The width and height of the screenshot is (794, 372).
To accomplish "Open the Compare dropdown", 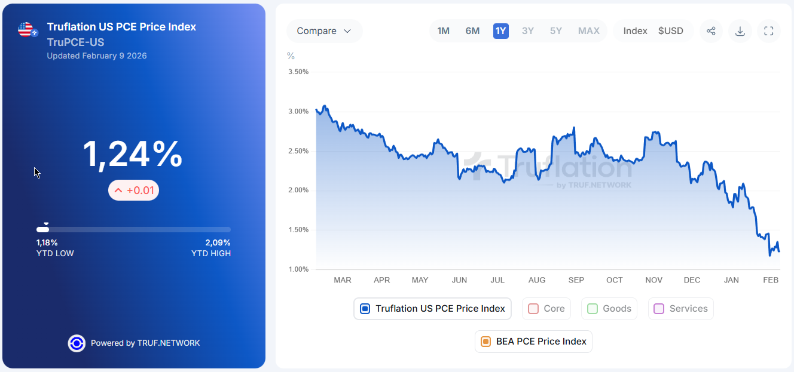I will (324, 31).
